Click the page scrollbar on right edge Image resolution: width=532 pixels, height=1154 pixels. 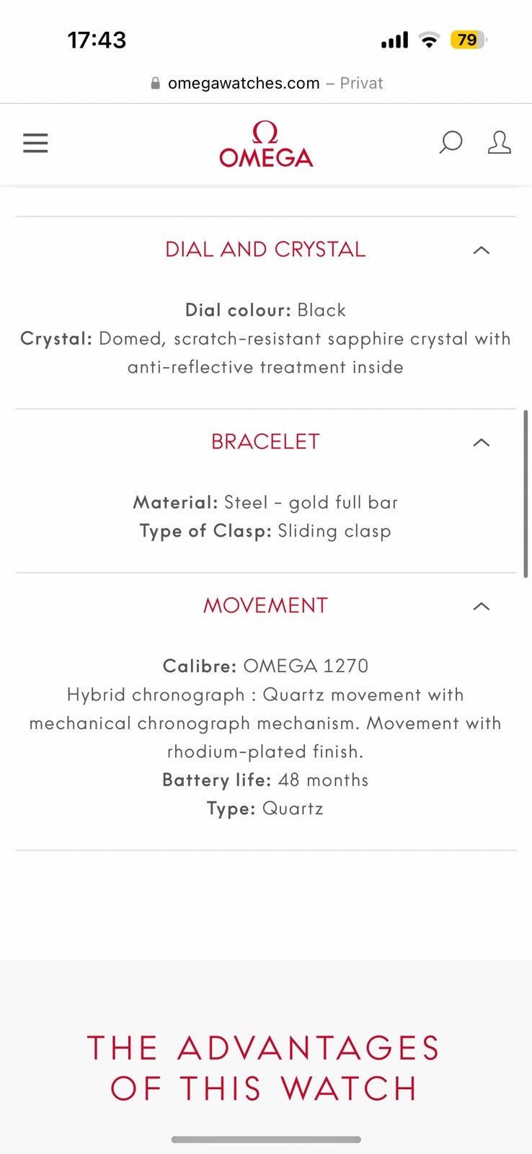526,494
